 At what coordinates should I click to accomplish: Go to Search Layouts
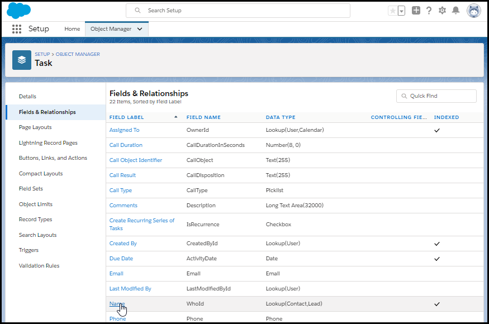tap(38, 235)
